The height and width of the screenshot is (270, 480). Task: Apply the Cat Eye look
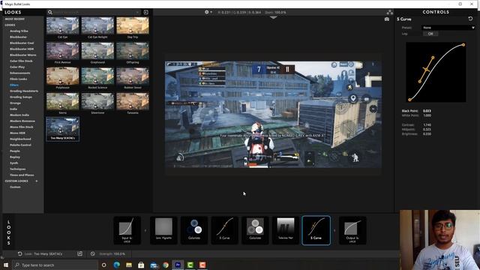(63, 28)
